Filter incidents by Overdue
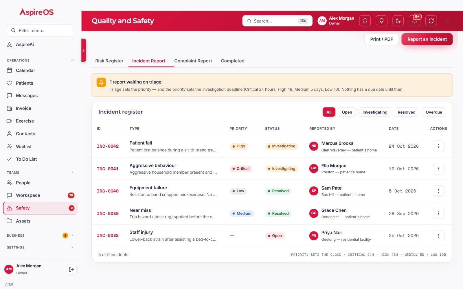Screen dimensions: 463x289 click(x=434, y=112)
